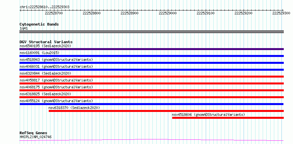293x144 pixels.
Task: Click the nsv4055124 gnomAD variant label
Action: coord(56,101)
